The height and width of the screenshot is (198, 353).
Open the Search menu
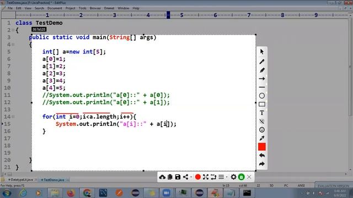[x=39, y=8]
